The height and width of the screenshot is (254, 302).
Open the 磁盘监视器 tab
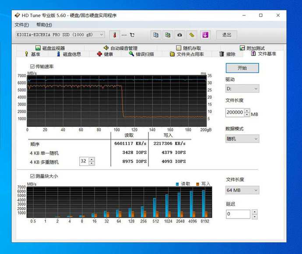(x=50, y=48)
